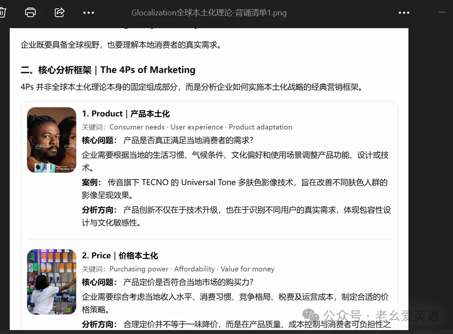Click the "核心问题：" label in the Product section
Screen dimensions: 453x334
pyautogui.click(x=99, y=140)
